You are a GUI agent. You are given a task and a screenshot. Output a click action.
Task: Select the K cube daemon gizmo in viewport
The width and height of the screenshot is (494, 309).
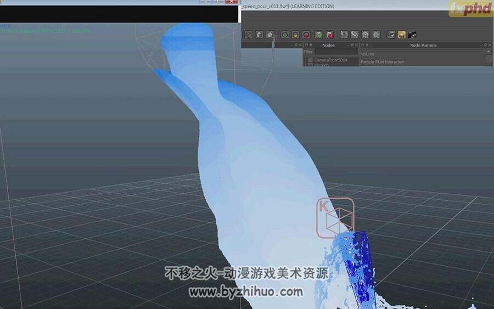pyautogui.click(x=335, y=217)
